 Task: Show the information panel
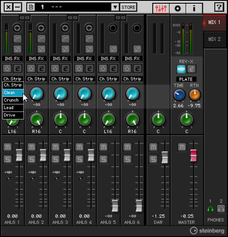click(194, 8)
